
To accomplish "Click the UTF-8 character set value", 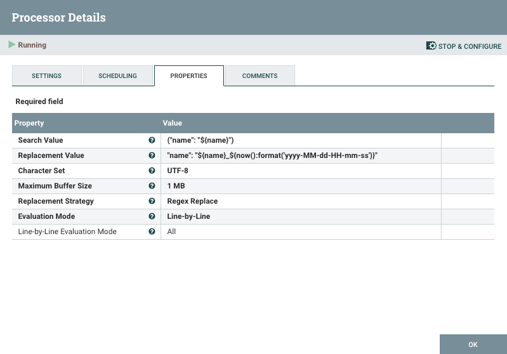I will pyautogui.click(x=178, y=171).
